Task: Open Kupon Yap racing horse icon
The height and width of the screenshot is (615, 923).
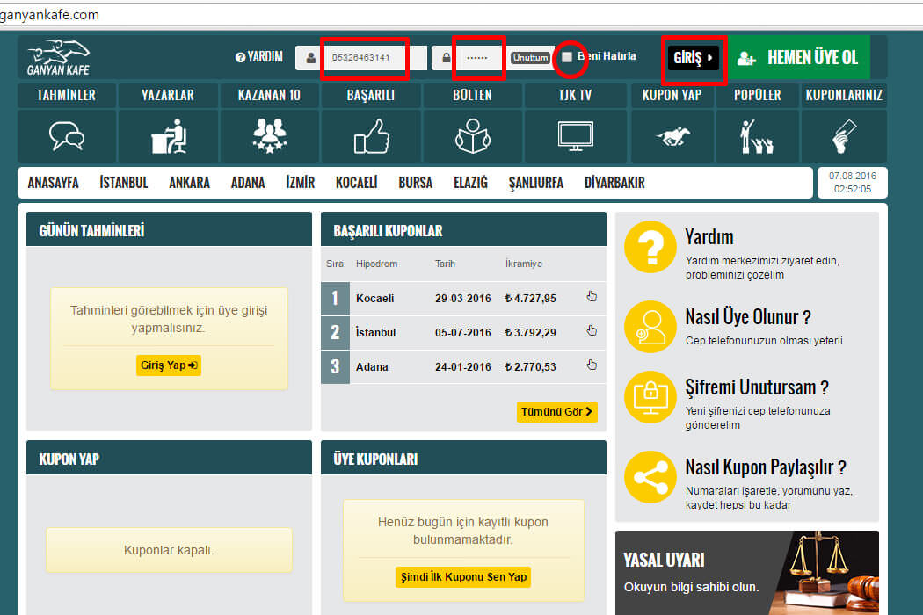Action: tap(672, 136)
